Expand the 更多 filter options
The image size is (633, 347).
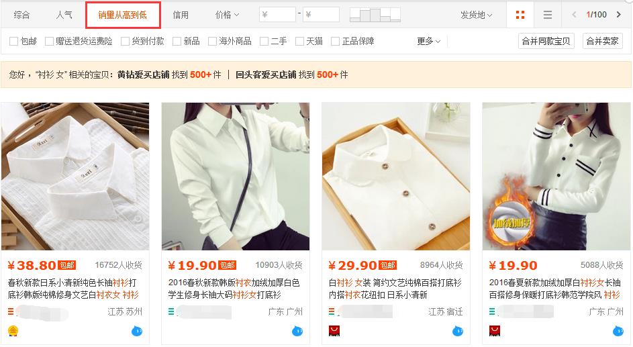[428, 41]
